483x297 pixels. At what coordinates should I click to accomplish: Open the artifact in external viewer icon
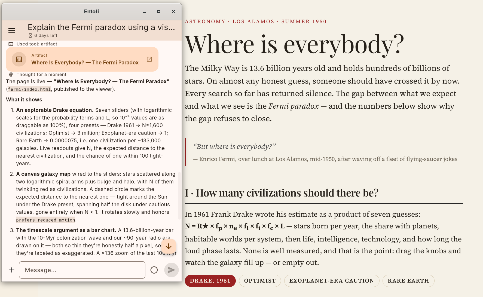pos(149,59)
